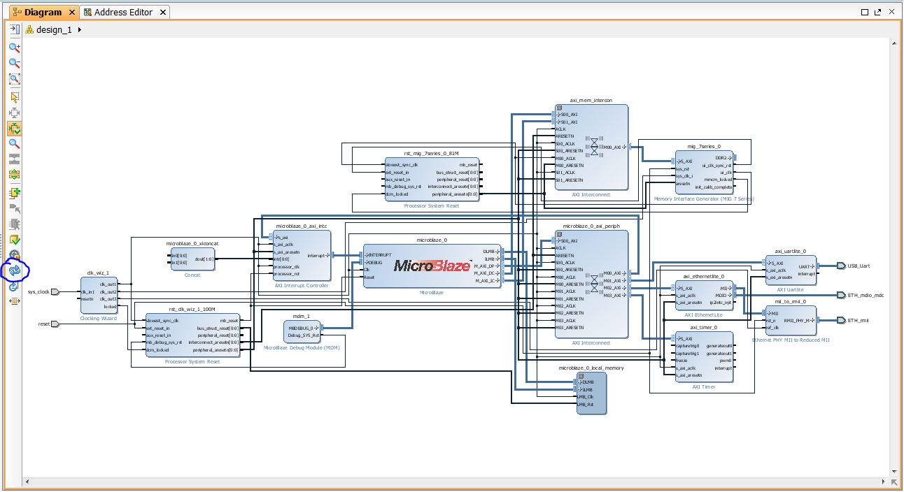Click the Zoom In magnifier icon
The image size is (904, 492).
14,48
